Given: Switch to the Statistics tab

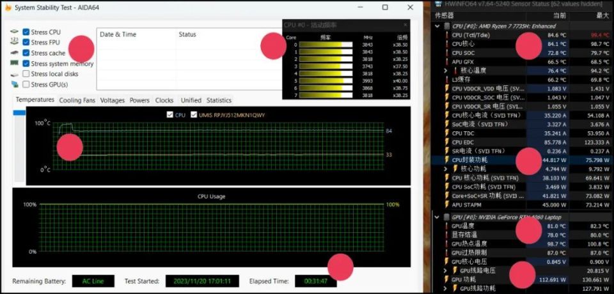Looking at the screenshot, I should (x=219, y=100).
